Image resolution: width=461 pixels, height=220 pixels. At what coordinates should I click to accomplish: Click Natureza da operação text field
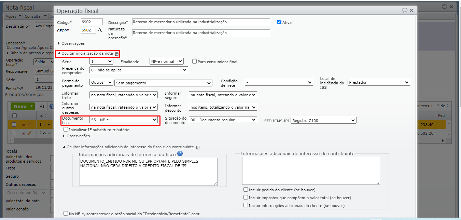pos(201,33)
